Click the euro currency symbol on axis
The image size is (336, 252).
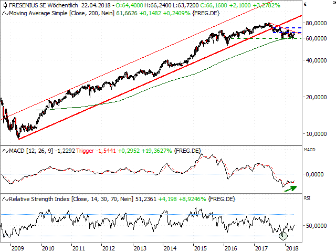tap(305, 4)
